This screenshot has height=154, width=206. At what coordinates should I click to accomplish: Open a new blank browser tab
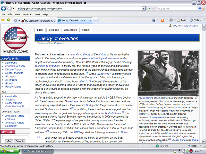pos(96,21)
